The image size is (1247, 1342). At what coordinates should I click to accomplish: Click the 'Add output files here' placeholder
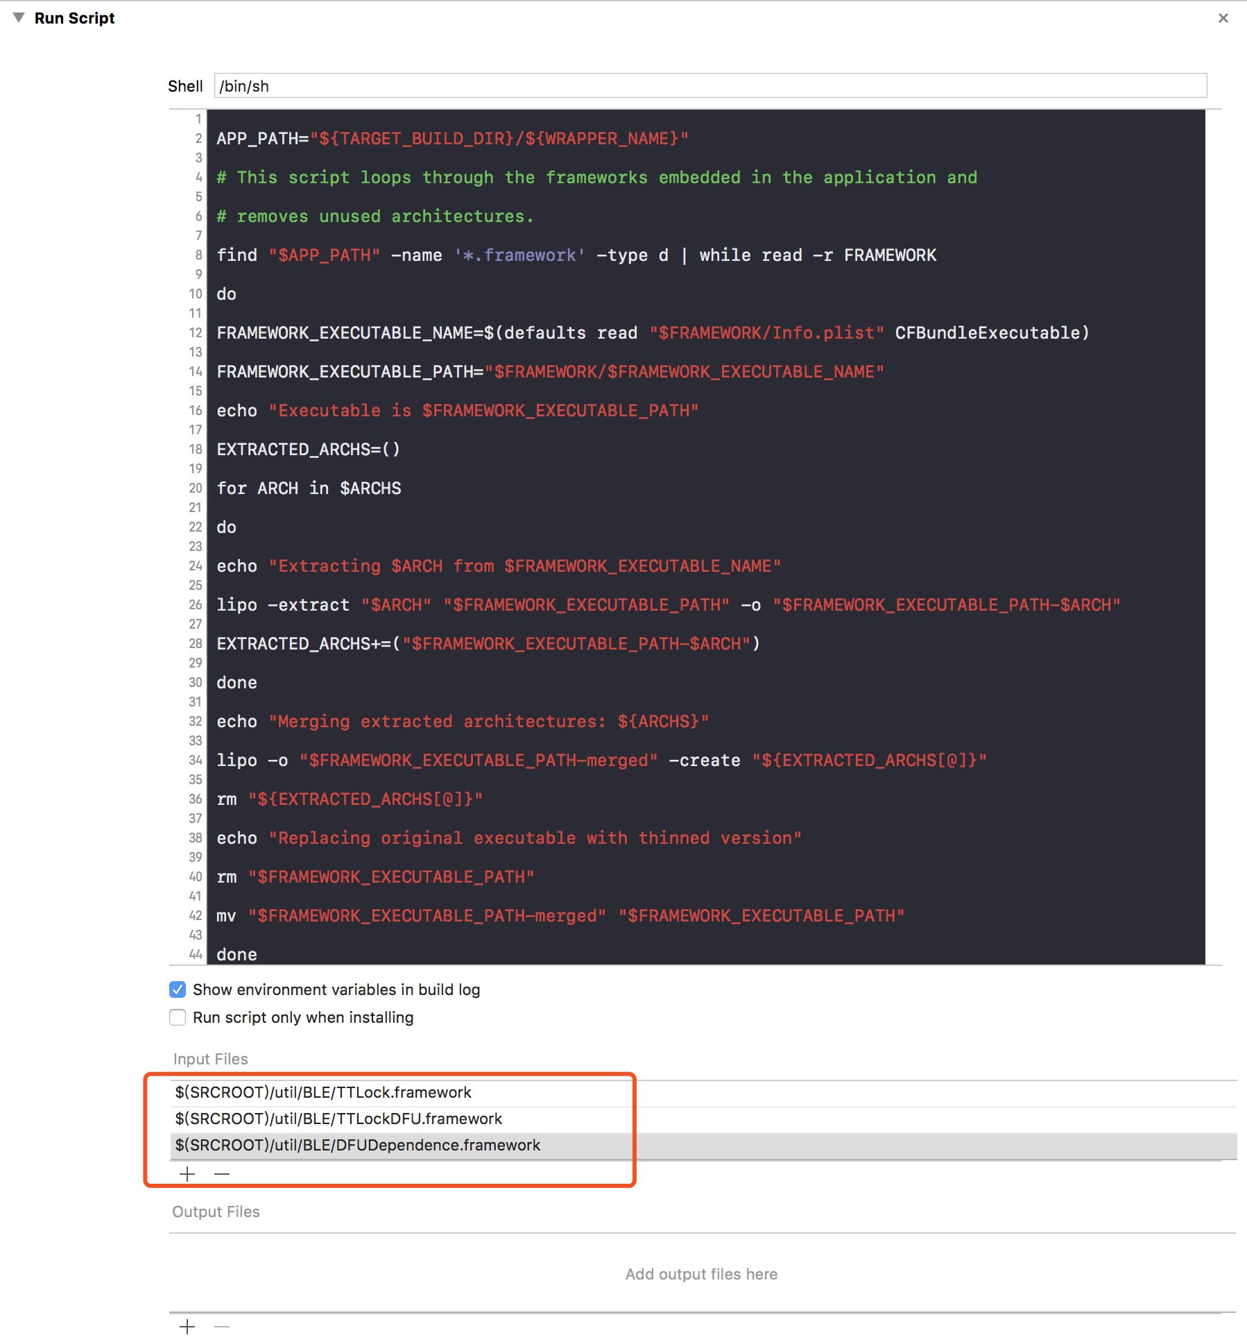pyautogui.click(x=701, y=1274)
